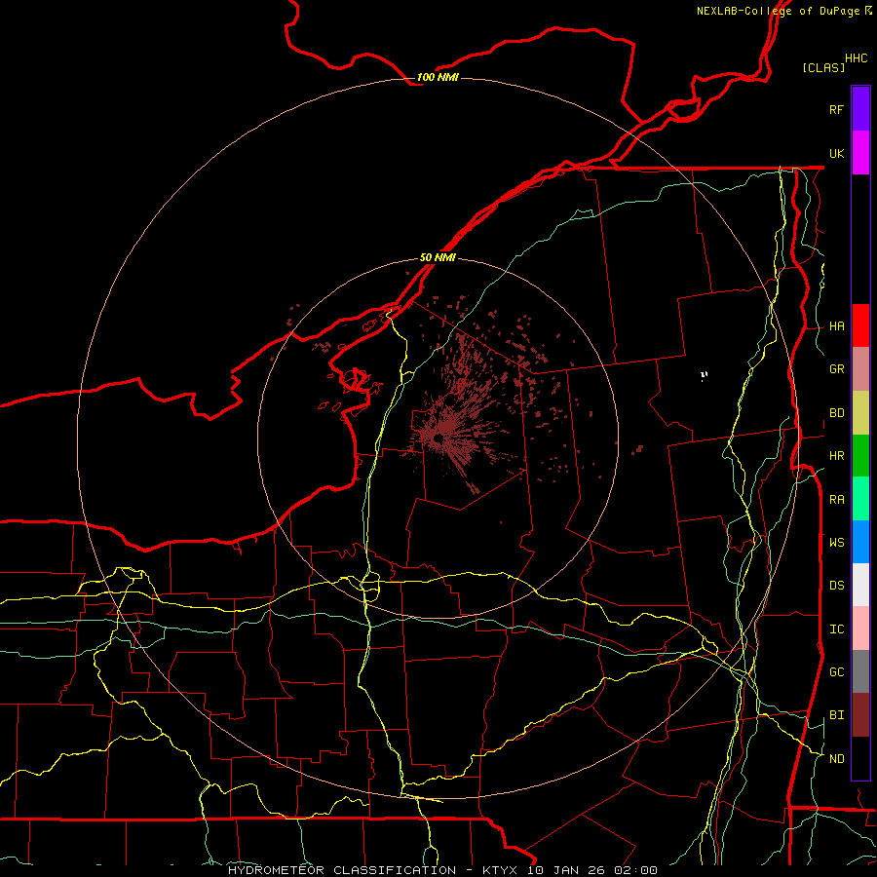Viewport: 877px width, 877px height.
Task: Click the '100 NMI' range ring label
Action: [x=438, y=77]
